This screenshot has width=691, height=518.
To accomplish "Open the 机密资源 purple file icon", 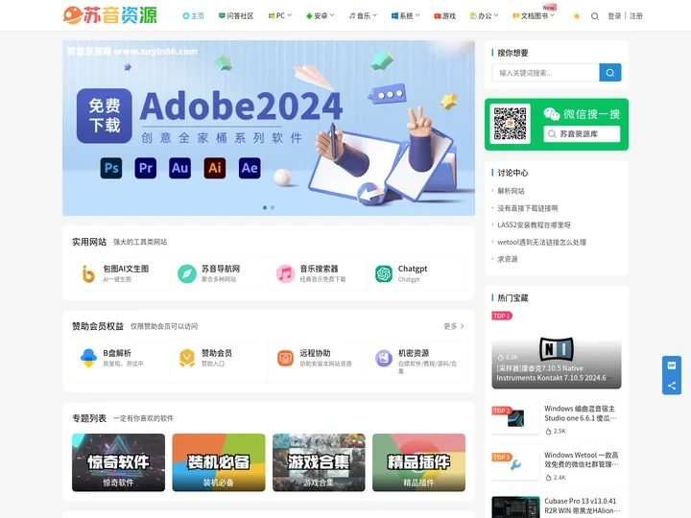I will click(384, 358).
